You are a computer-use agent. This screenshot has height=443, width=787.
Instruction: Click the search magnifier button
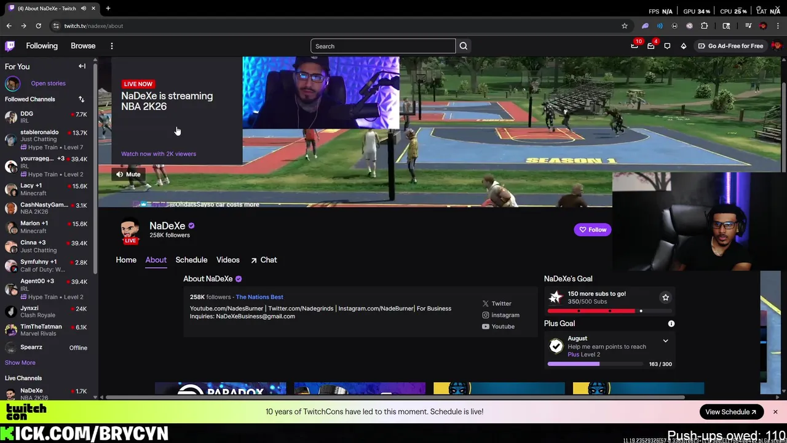click(464, 46)
